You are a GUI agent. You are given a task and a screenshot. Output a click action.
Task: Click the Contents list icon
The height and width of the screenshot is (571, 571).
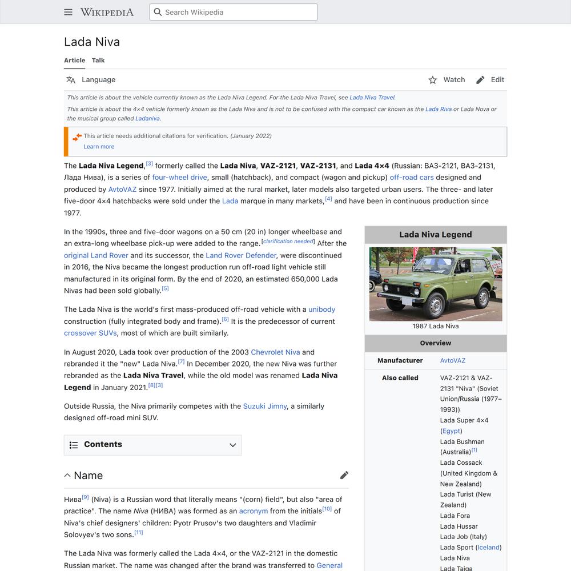click(74, 445)
